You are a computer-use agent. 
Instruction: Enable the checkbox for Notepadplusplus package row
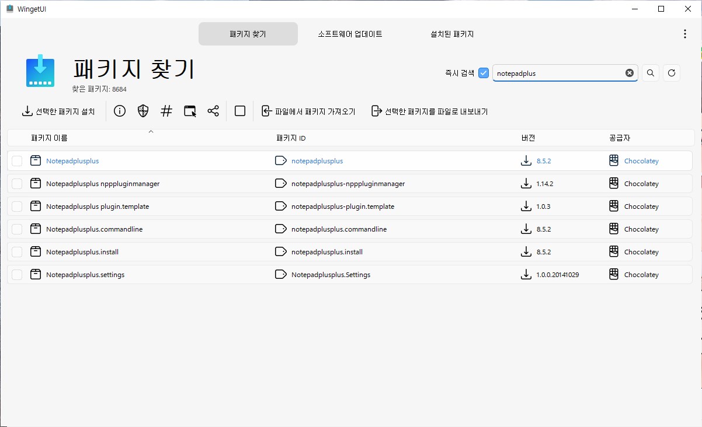click(x=16, y=160)
